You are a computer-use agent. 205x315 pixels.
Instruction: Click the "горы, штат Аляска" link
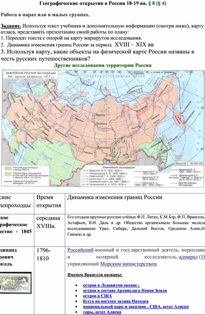pyautogui.click(x=102, y=312)
